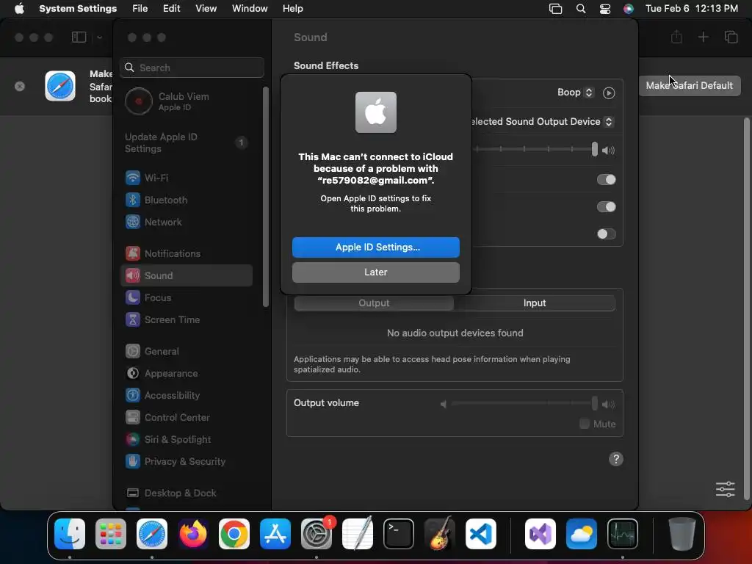The width and height of the screenshot is (752, 564).
Task: Switch to the Input tab
Action: [x=535, y=303]
